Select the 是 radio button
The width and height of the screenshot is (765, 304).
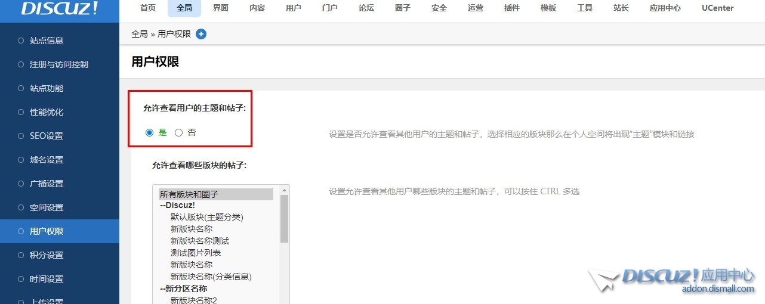pos(150,133)
